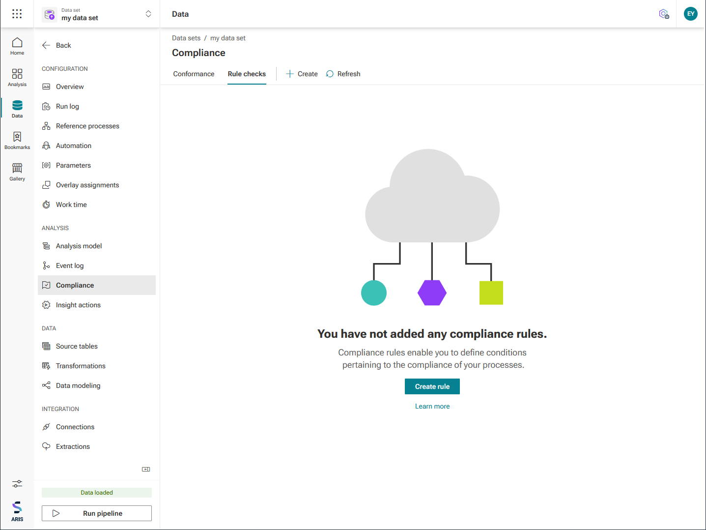The width and height of the screenshot is (706, 530).
Task: Open the app launcher grid icon
Action: tap(17, 14)
